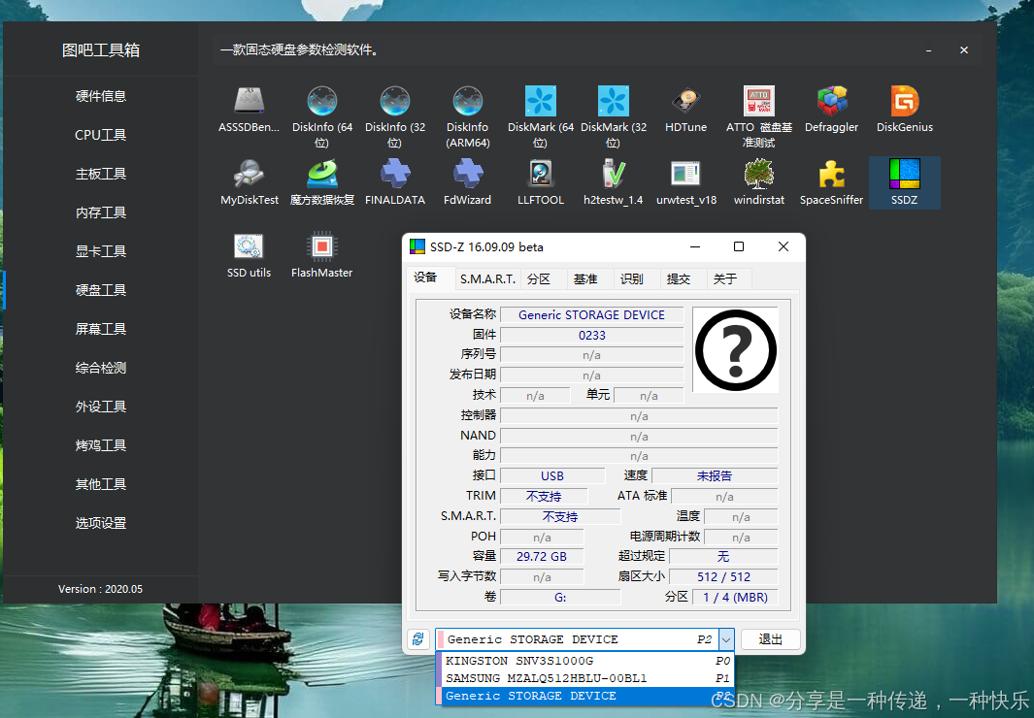This screenshot has width=1034, height=718.
Task: Launch MyDiskTest icon
Action: tap(249, 174)
